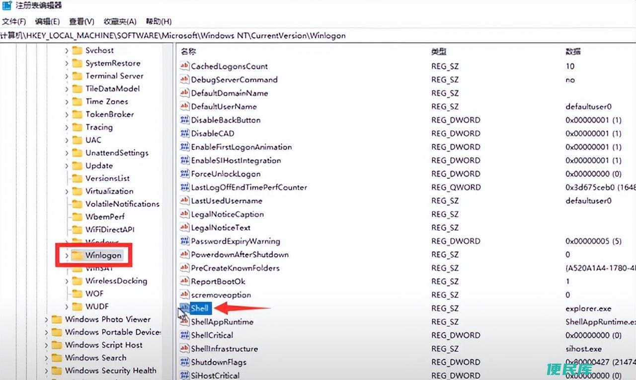Select the DisableBackButton DWORD value icon
The height and width of the screenshot is (380, 636).
coord(184,120)
